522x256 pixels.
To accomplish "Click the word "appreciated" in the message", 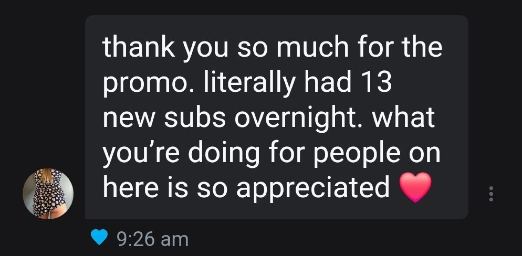I will [313, 189].
